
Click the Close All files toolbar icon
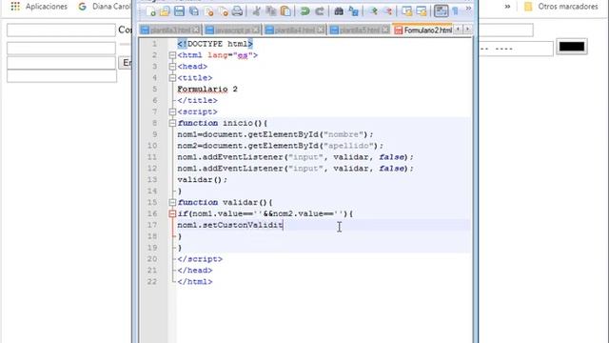coord(223,10)
